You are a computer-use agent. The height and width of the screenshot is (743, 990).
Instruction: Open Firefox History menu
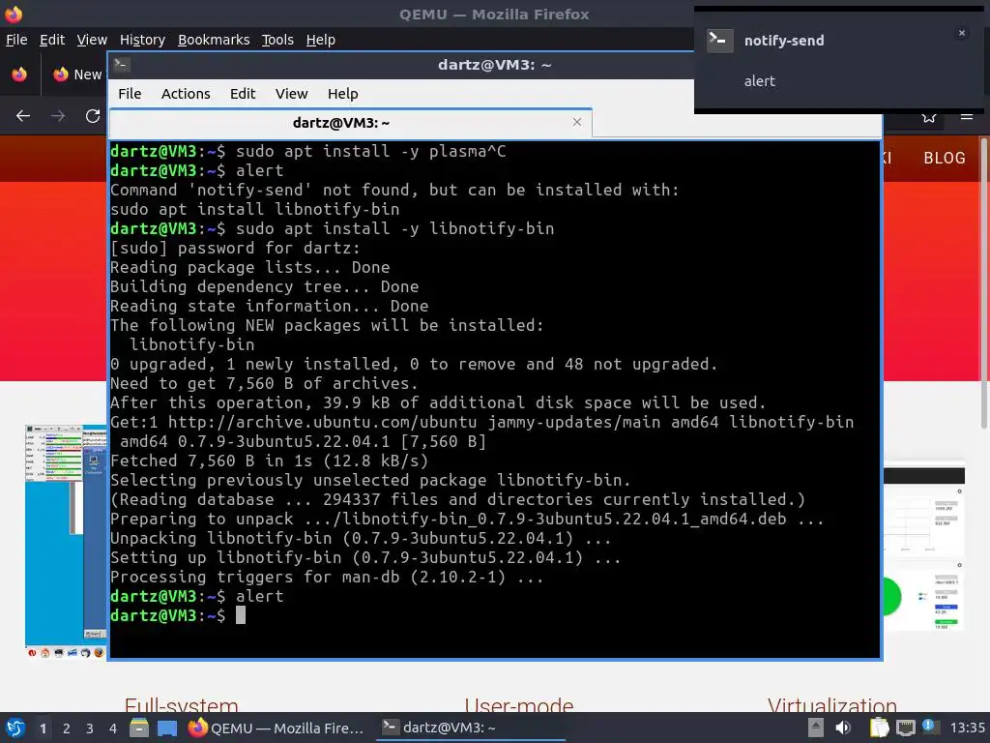click(142, 40)
